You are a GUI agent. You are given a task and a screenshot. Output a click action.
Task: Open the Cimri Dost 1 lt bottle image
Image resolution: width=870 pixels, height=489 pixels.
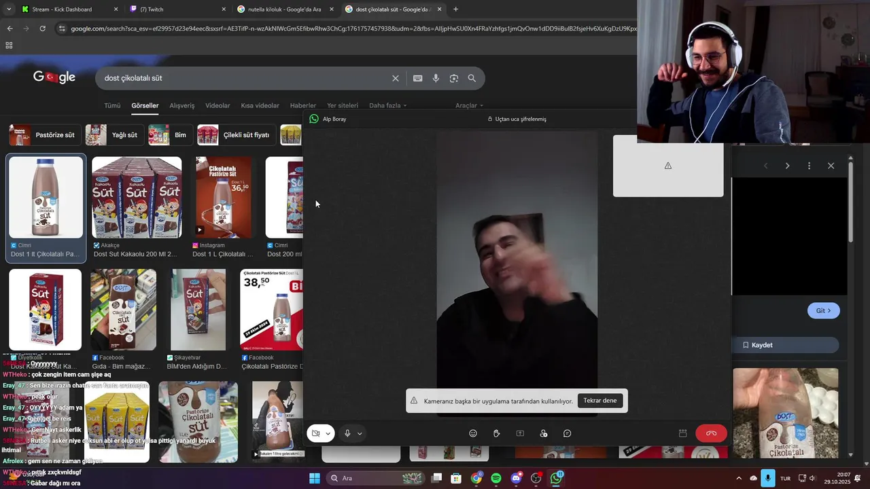[46, 198]
